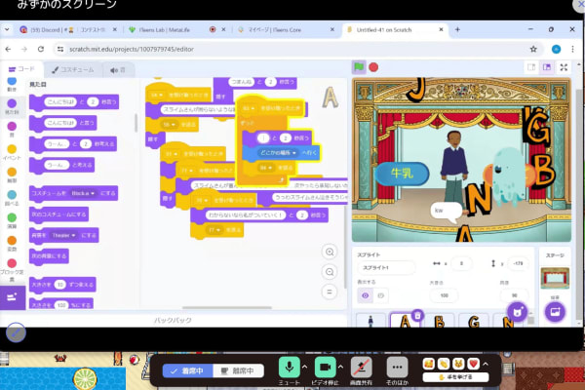This screenshot has width=585, height=390.
Task: Click the sprite name field スプライト1
Action: (385, 267)
